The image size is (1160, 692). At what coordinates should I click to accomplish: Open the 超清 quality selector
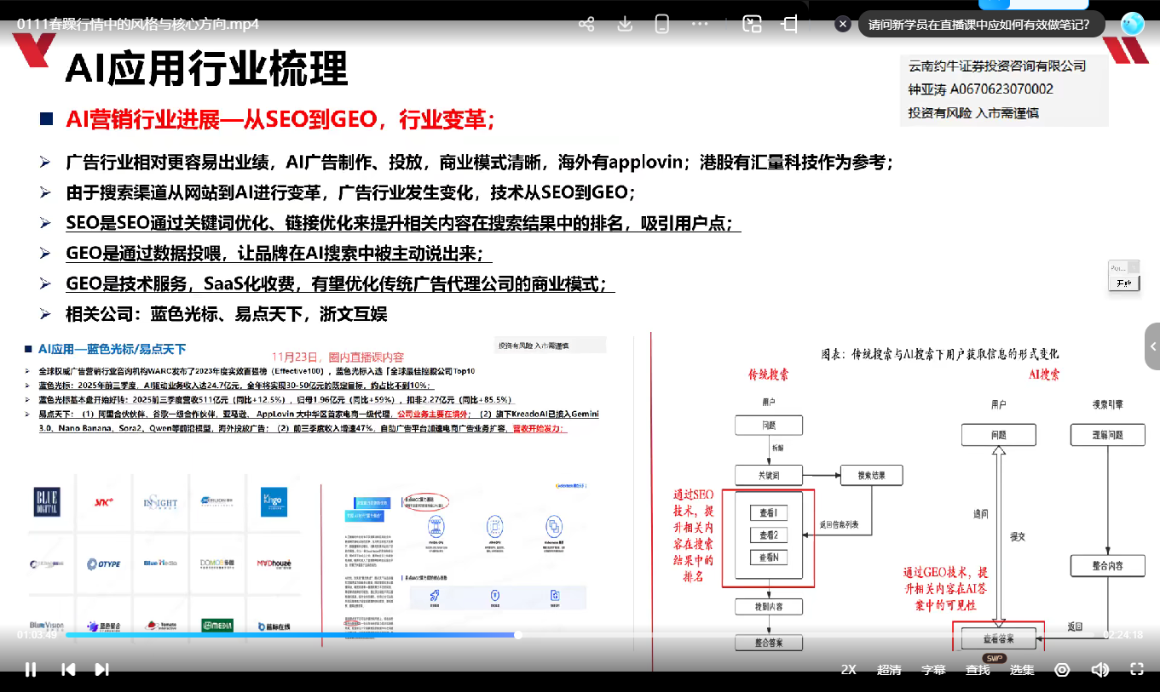click(x=889, y=670)
